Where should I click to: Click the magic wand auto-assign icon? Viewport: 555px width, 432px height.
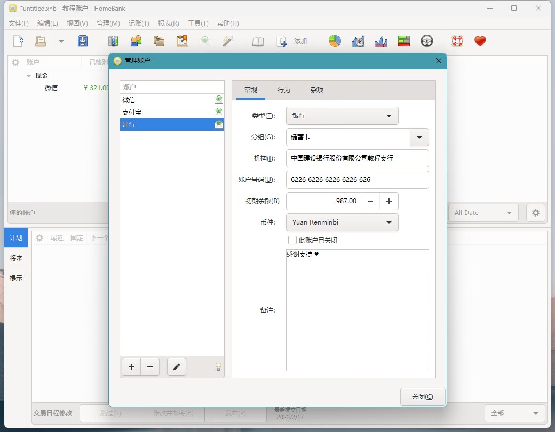(x=228, y=41)
